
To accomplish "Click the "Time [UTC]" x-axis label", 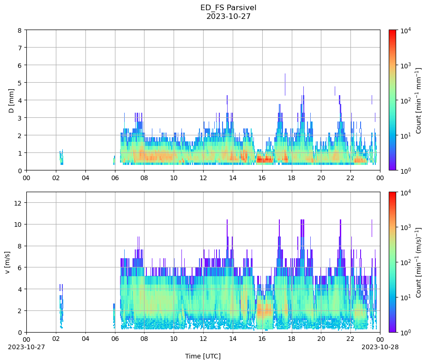I will (203, 356).
